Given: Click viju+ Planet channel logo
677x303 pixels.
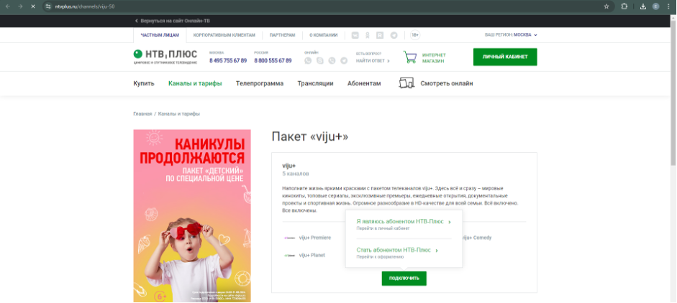Looking at the screenshot, I should pos(289,255).
